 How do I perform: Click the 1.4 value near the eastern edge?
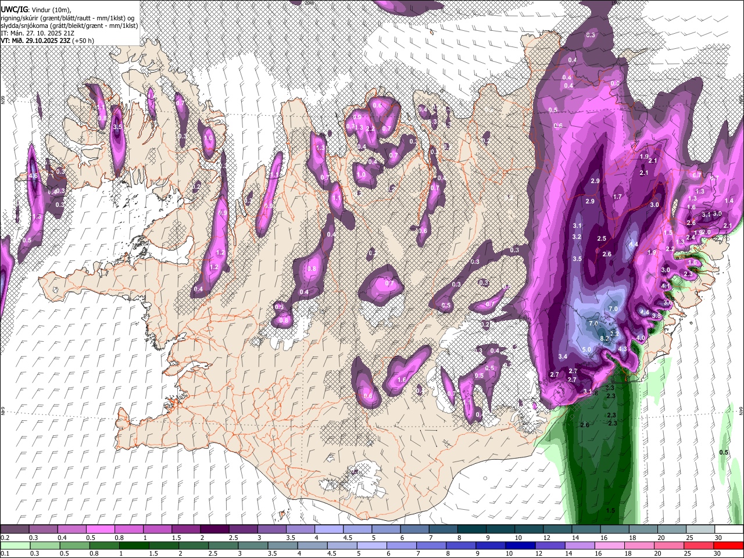coord(729,201)
